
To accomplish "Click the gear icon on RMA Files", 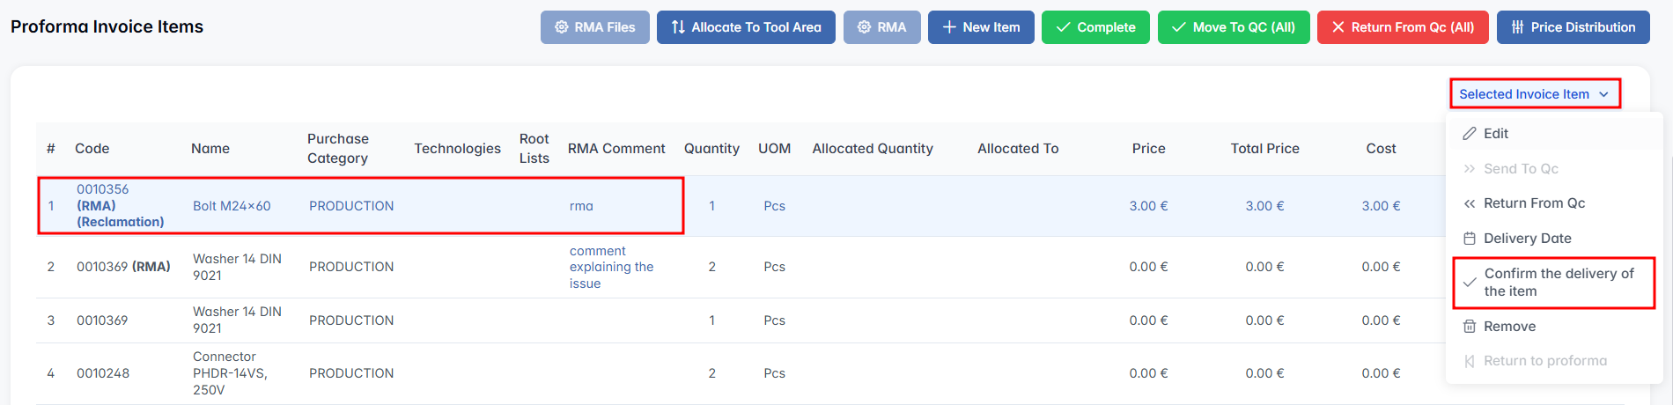I will [x=561, y=27].
